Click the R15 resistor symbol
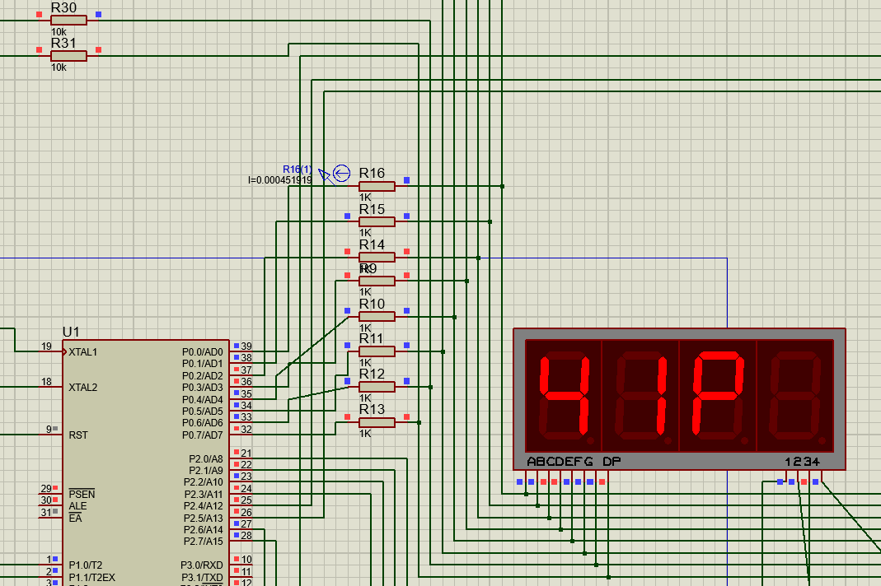Image resolution: width=881 pixels, height=586 pixels. point(377,221)
